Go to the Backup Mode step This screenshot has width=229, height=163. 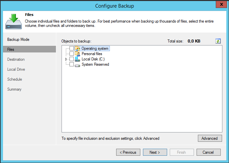click(x=18, y=40)
